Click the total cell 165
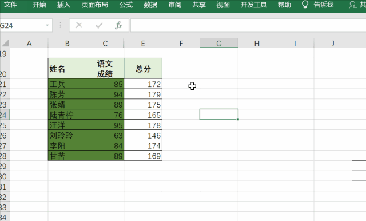This screenshot has width=366, height=221. (x=143, y=115)
